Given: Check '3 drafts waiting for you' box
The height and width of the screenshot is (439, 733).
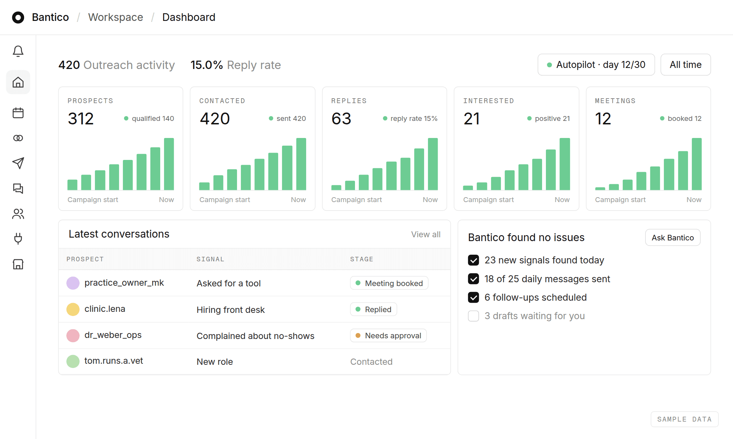Looking at the screenshot, I should [473, 316].
